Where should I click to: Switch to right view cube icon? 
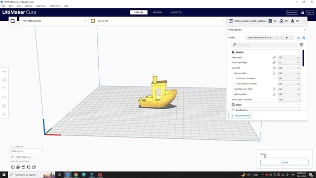pos(34,167)
